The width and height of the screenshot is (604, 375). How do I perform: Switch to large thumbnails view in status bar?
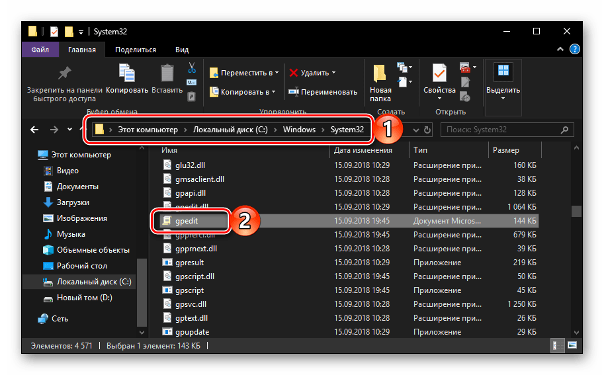coord(571,346)
